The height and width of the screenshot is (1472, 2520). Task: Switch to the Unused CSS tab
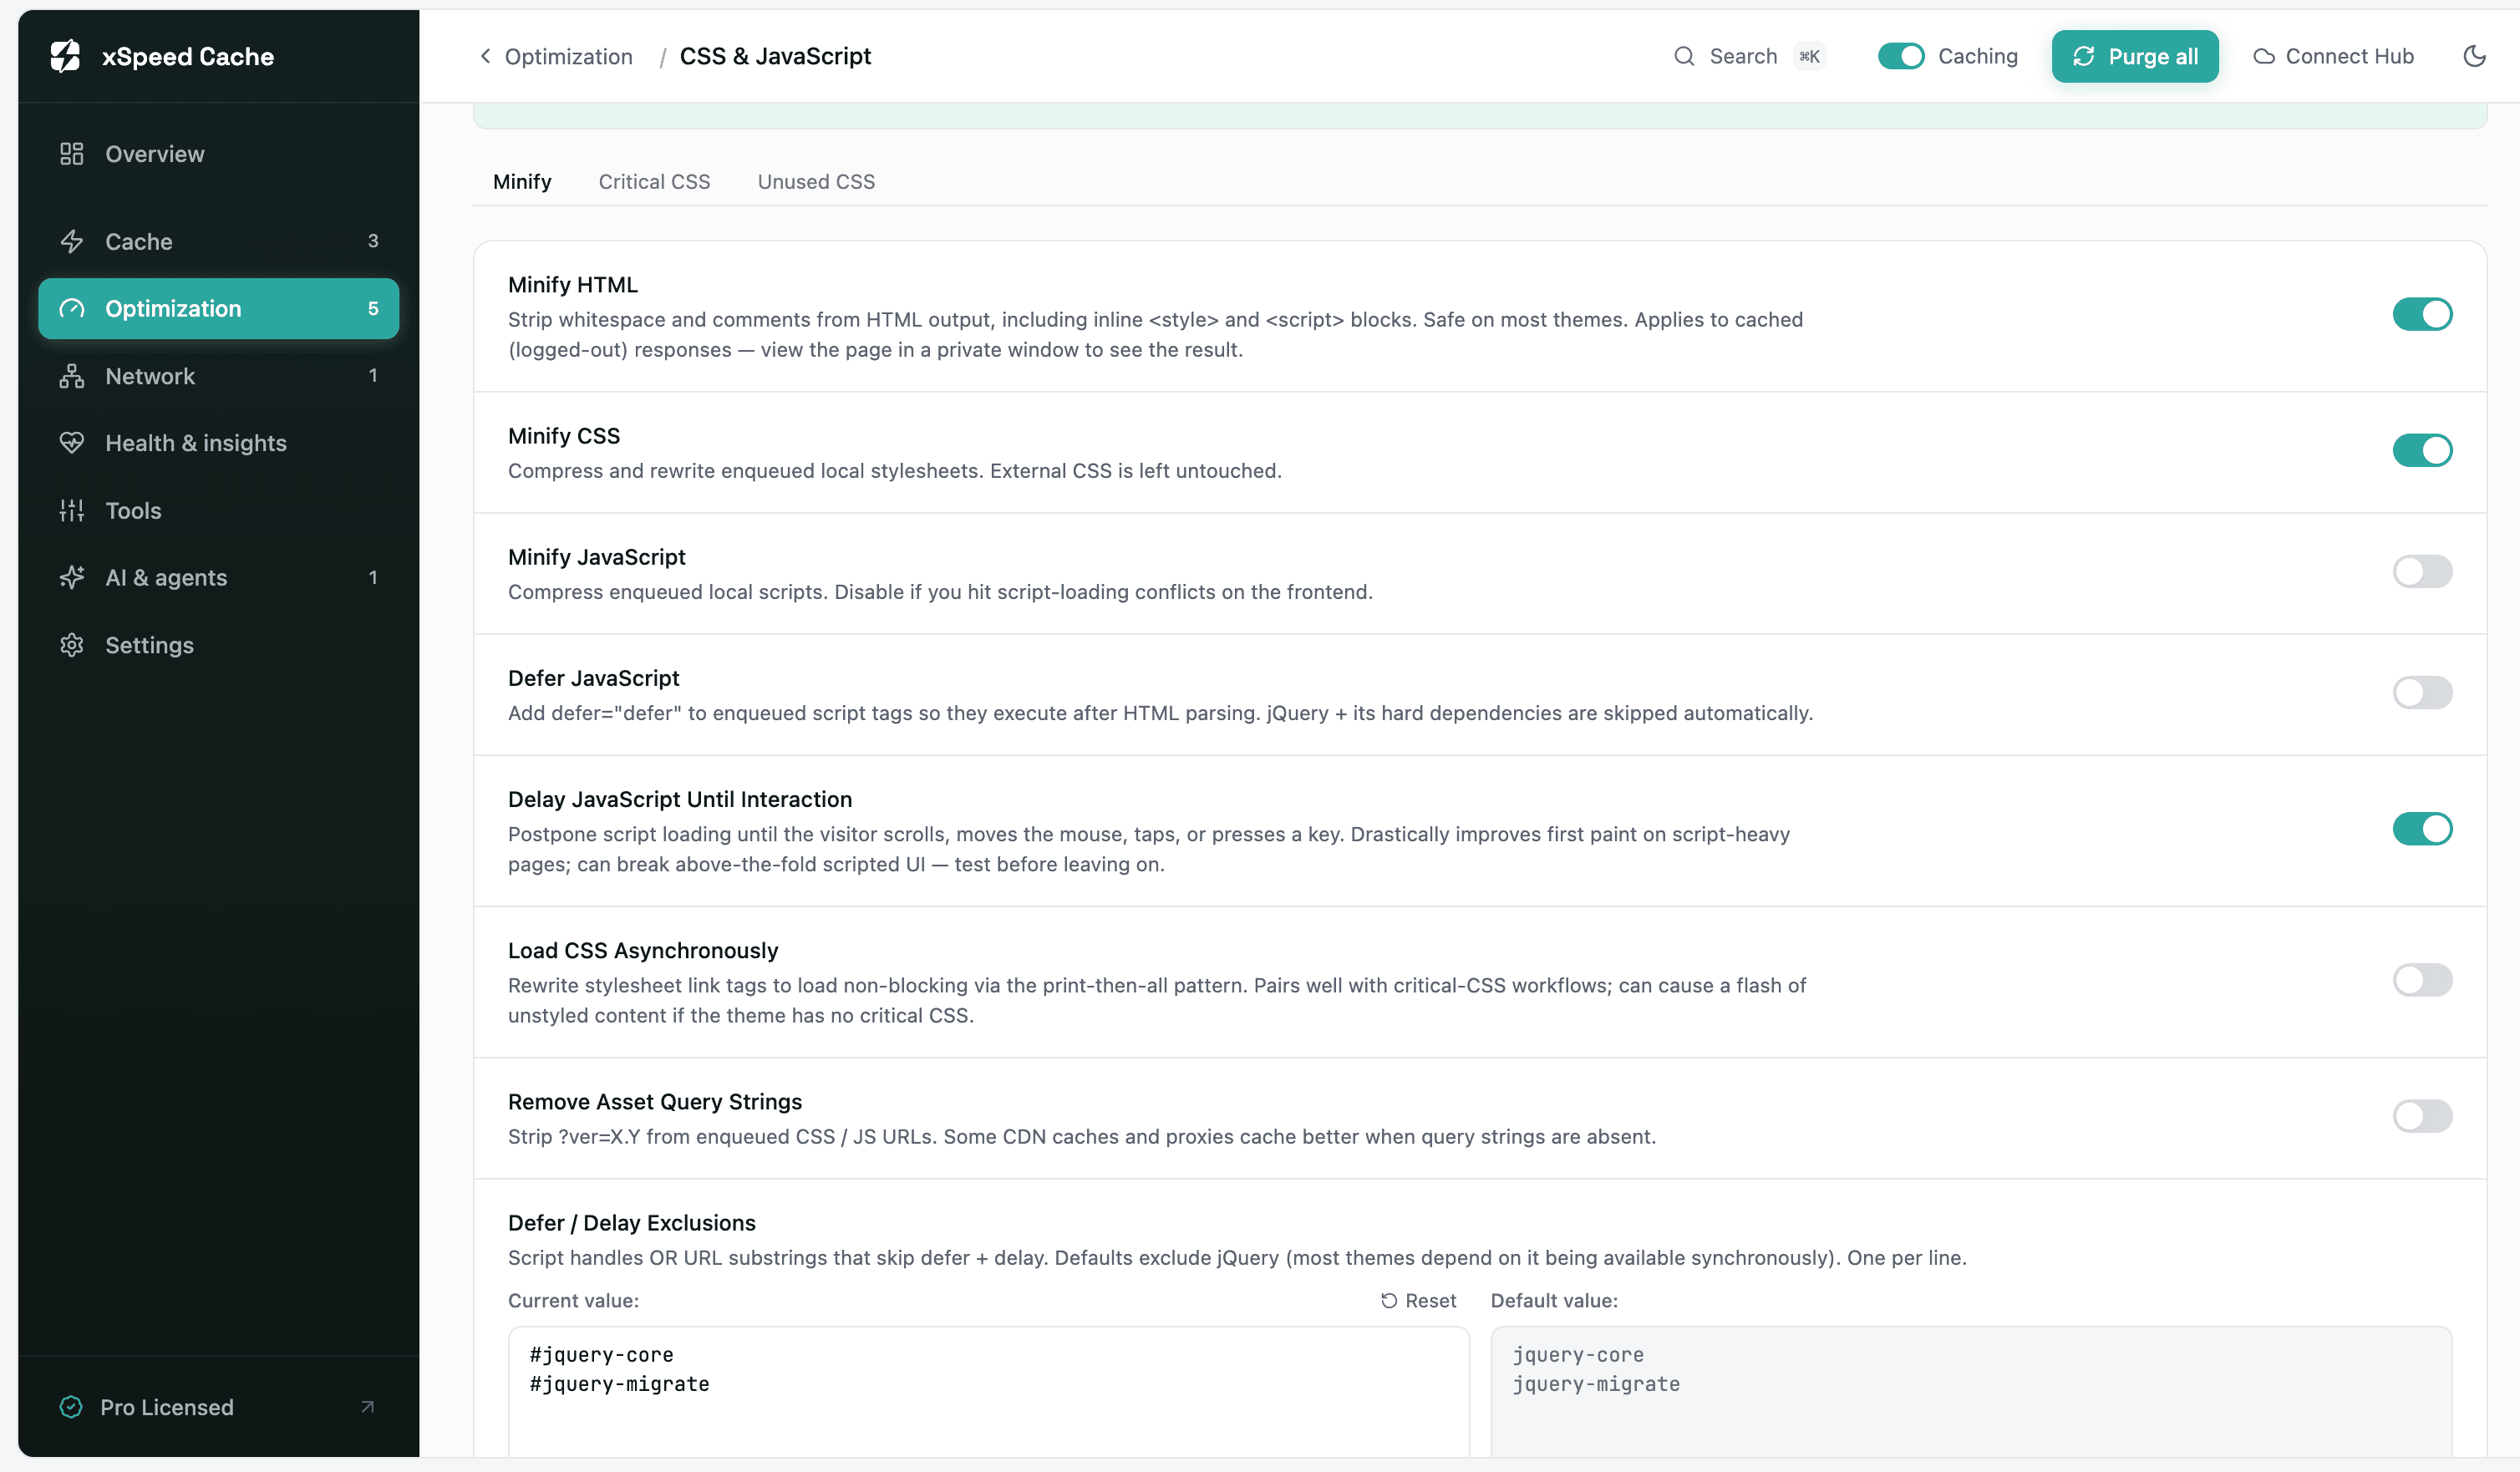tap(816, 182)
